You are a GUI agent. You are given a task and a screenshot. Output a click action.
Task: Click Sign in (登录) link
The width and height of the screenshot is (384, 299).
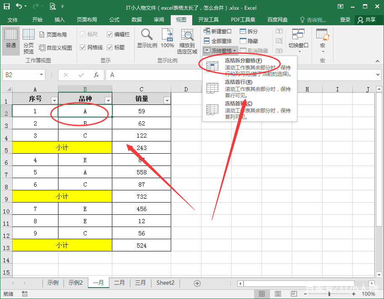click(x=345, y=20)
